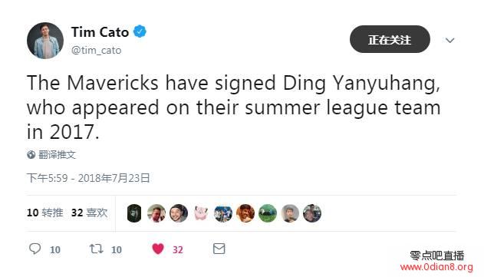Viewport: 484px width, 277px height.
Task: Click the red heart like icon
Action: pyautogui.click(x=158, y=249)
